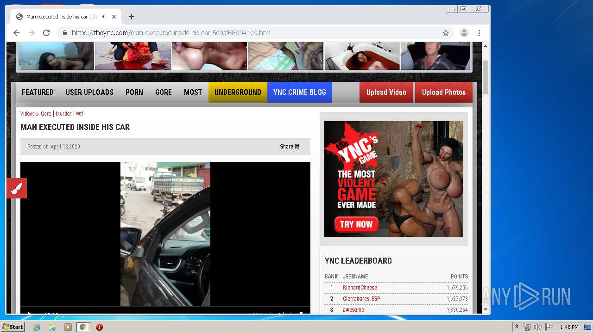
Task: Click the page scrollbar down arrow
Action: point(486,309)
